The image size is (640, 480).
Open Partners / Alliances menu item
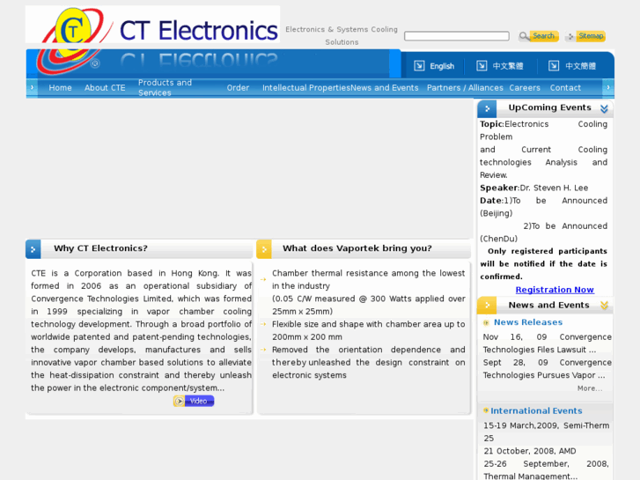click(x=465, y=88)
